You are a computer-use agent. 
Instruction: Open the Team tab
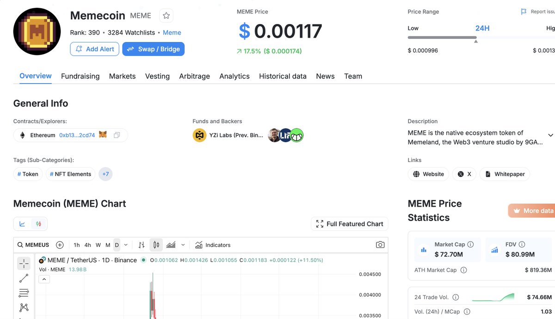point(353,76)
